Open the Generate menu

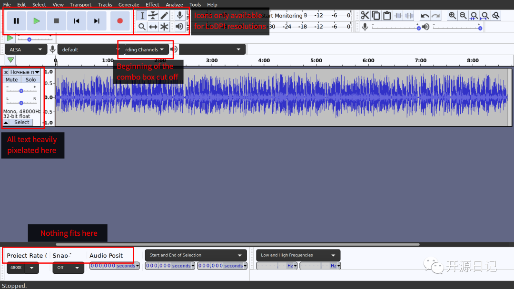129,5
